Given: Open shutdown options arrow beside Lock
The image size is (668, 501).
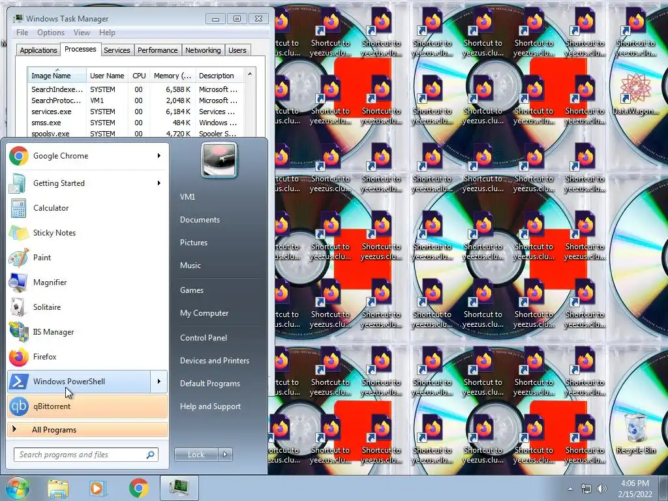Looking at the screenshot, I should click(x=225, y=455).
